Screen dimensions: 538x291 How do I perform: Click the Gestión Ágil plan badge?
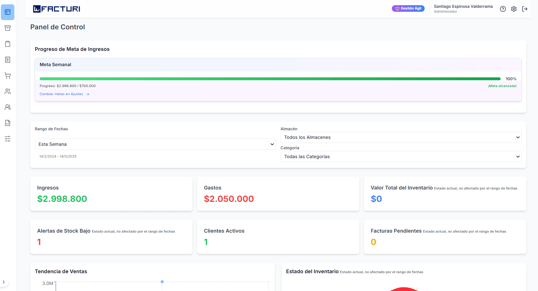click(x=408, y=9)
